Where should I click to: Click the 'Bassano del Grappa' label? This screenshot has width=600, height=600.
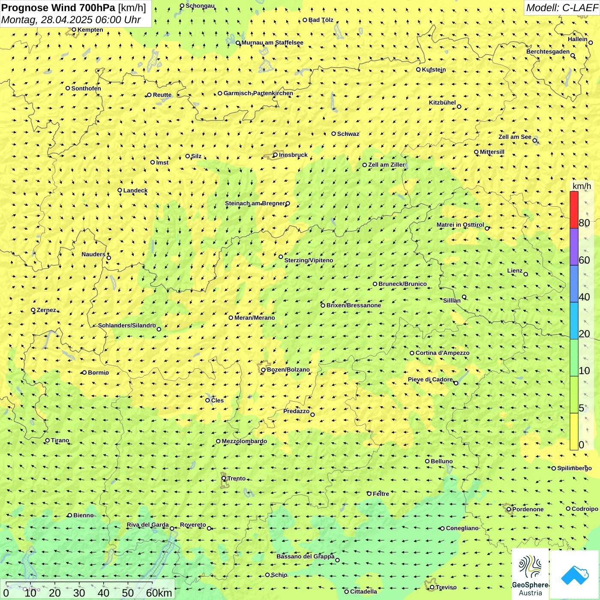tap(305, 556)
